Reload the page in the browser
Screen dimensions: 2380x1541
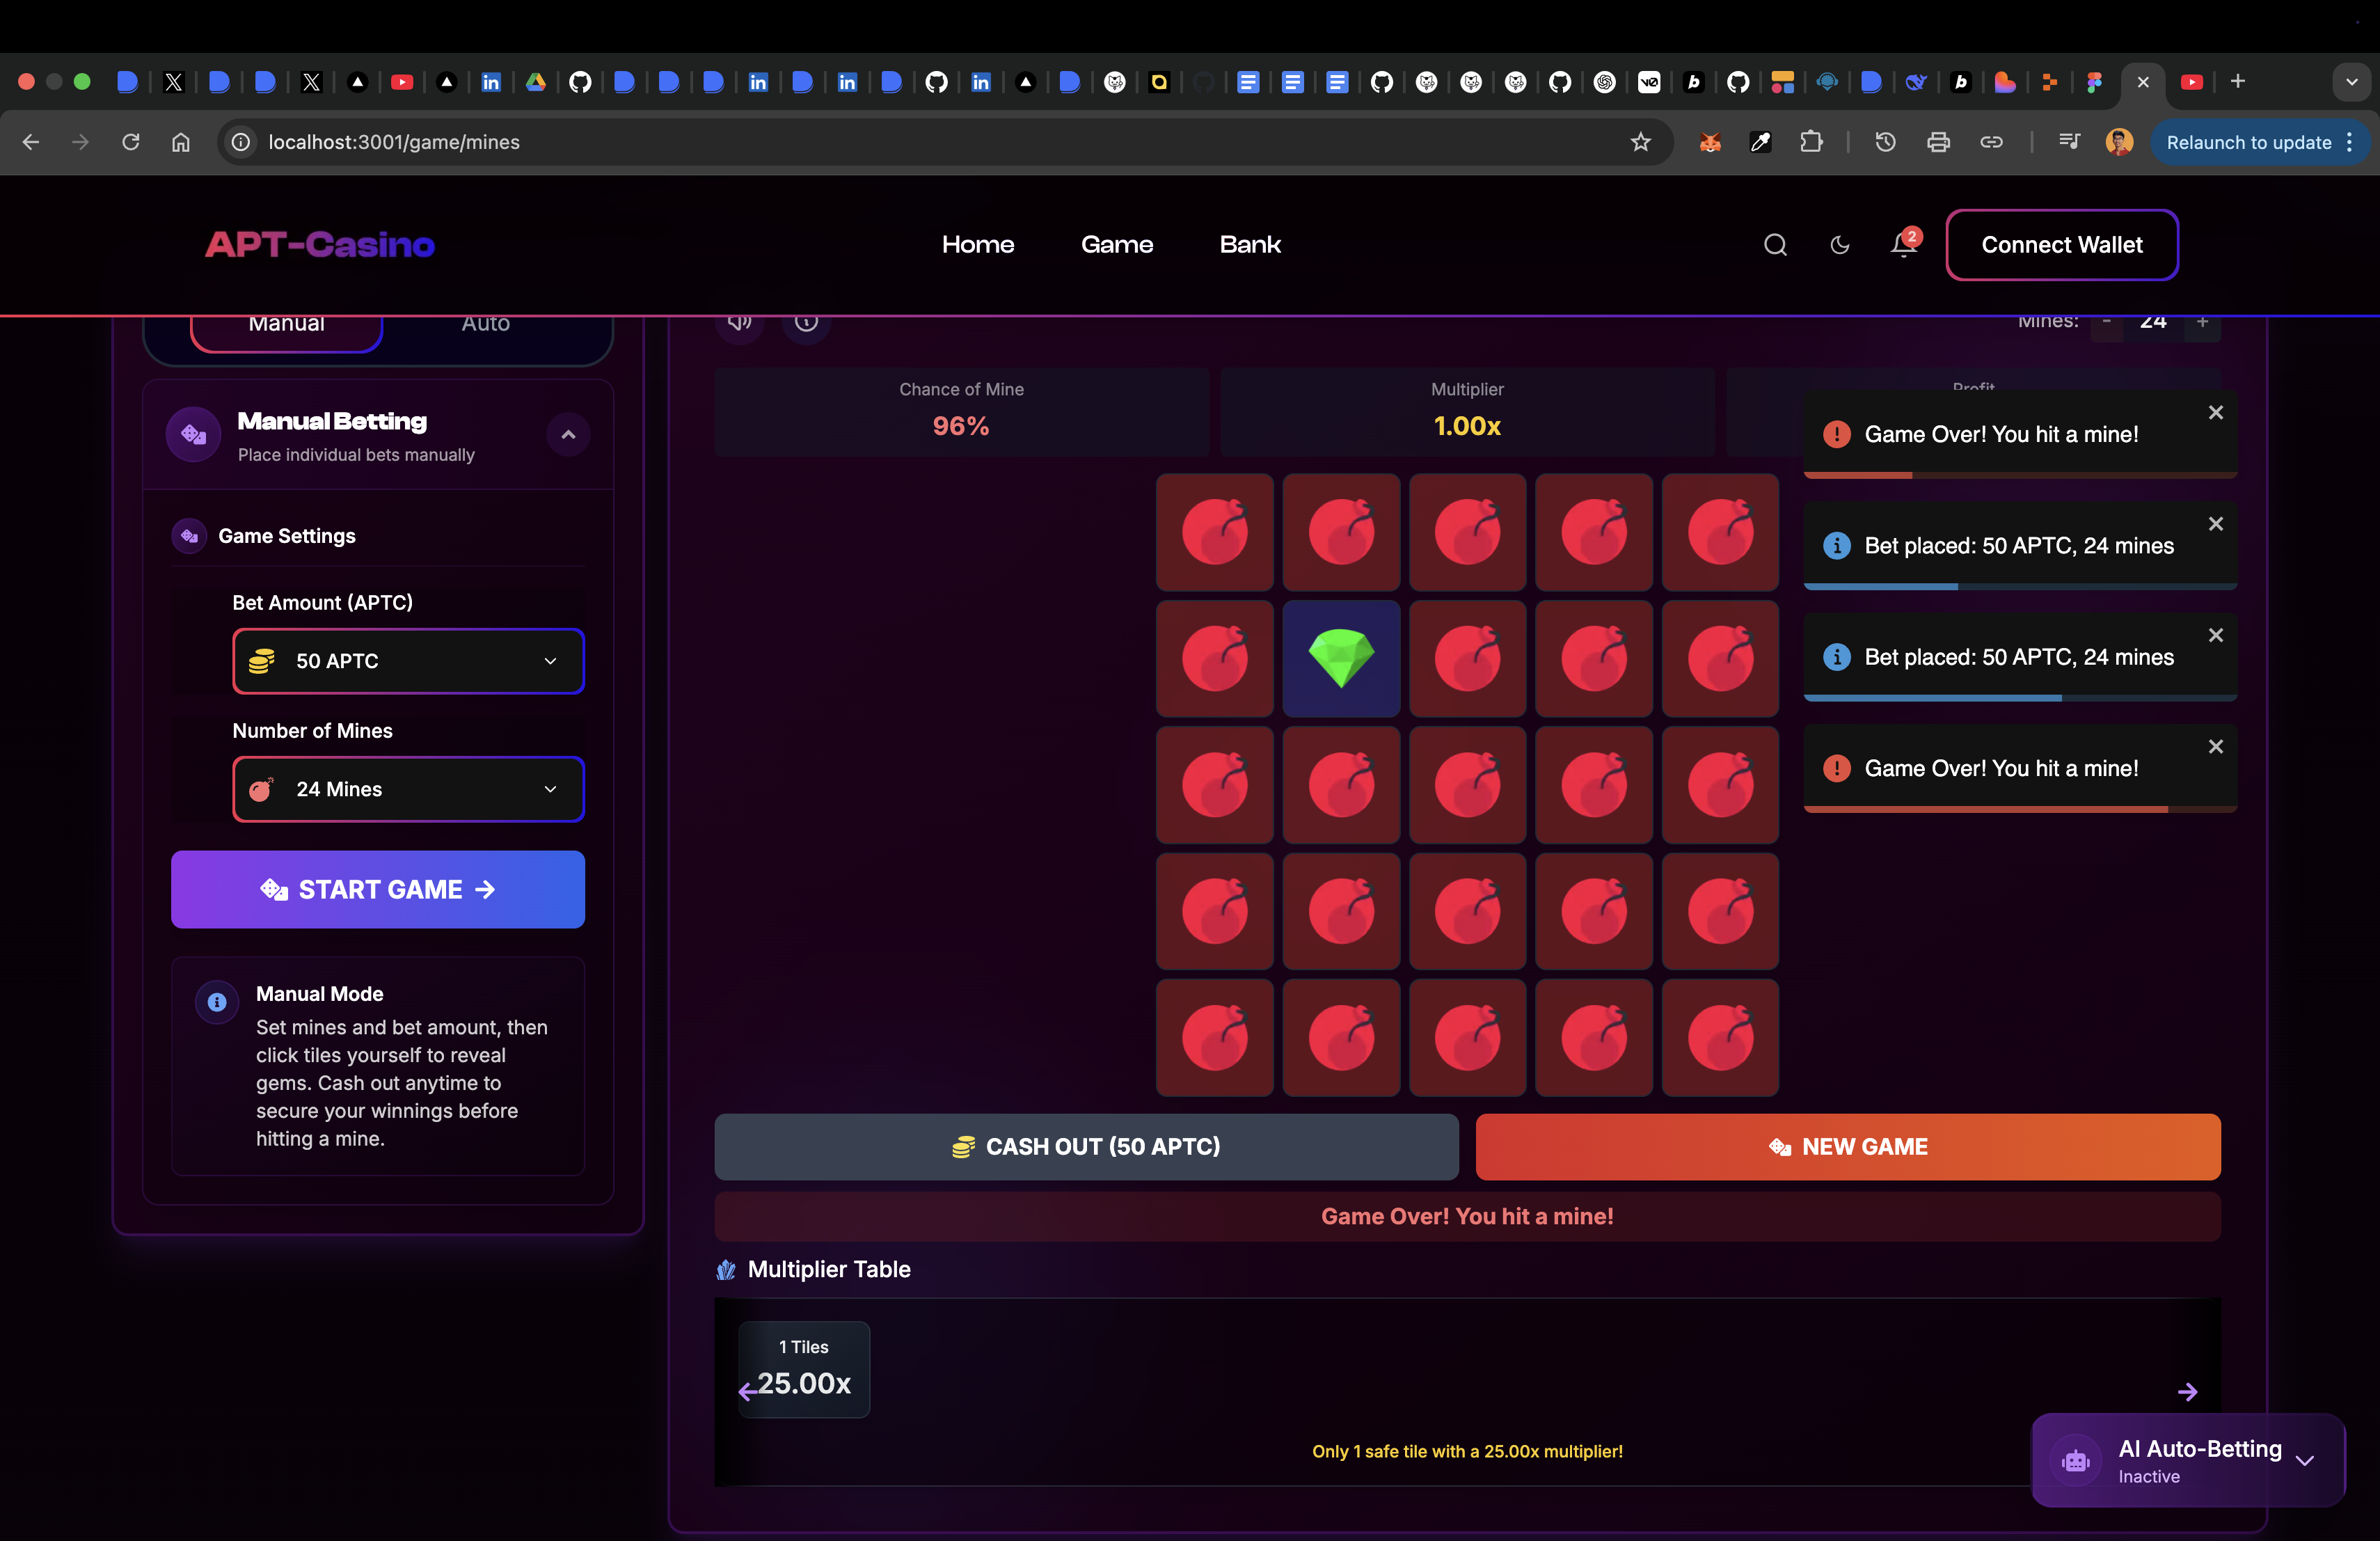coord(131,142)
